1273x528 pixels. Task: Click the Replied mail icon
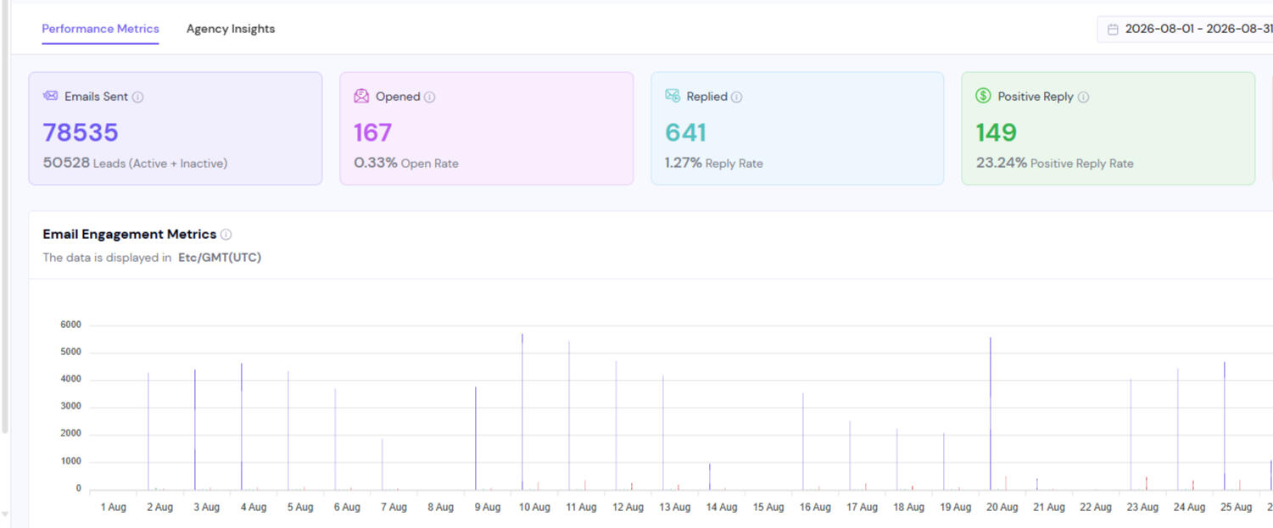tap(673, 96)
